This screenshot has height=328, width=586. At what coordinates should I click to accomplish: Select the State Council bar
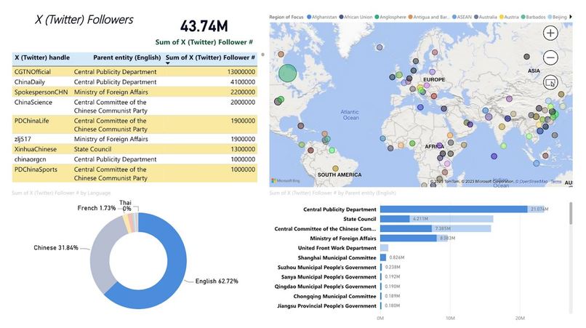click(x=436, y=219)
